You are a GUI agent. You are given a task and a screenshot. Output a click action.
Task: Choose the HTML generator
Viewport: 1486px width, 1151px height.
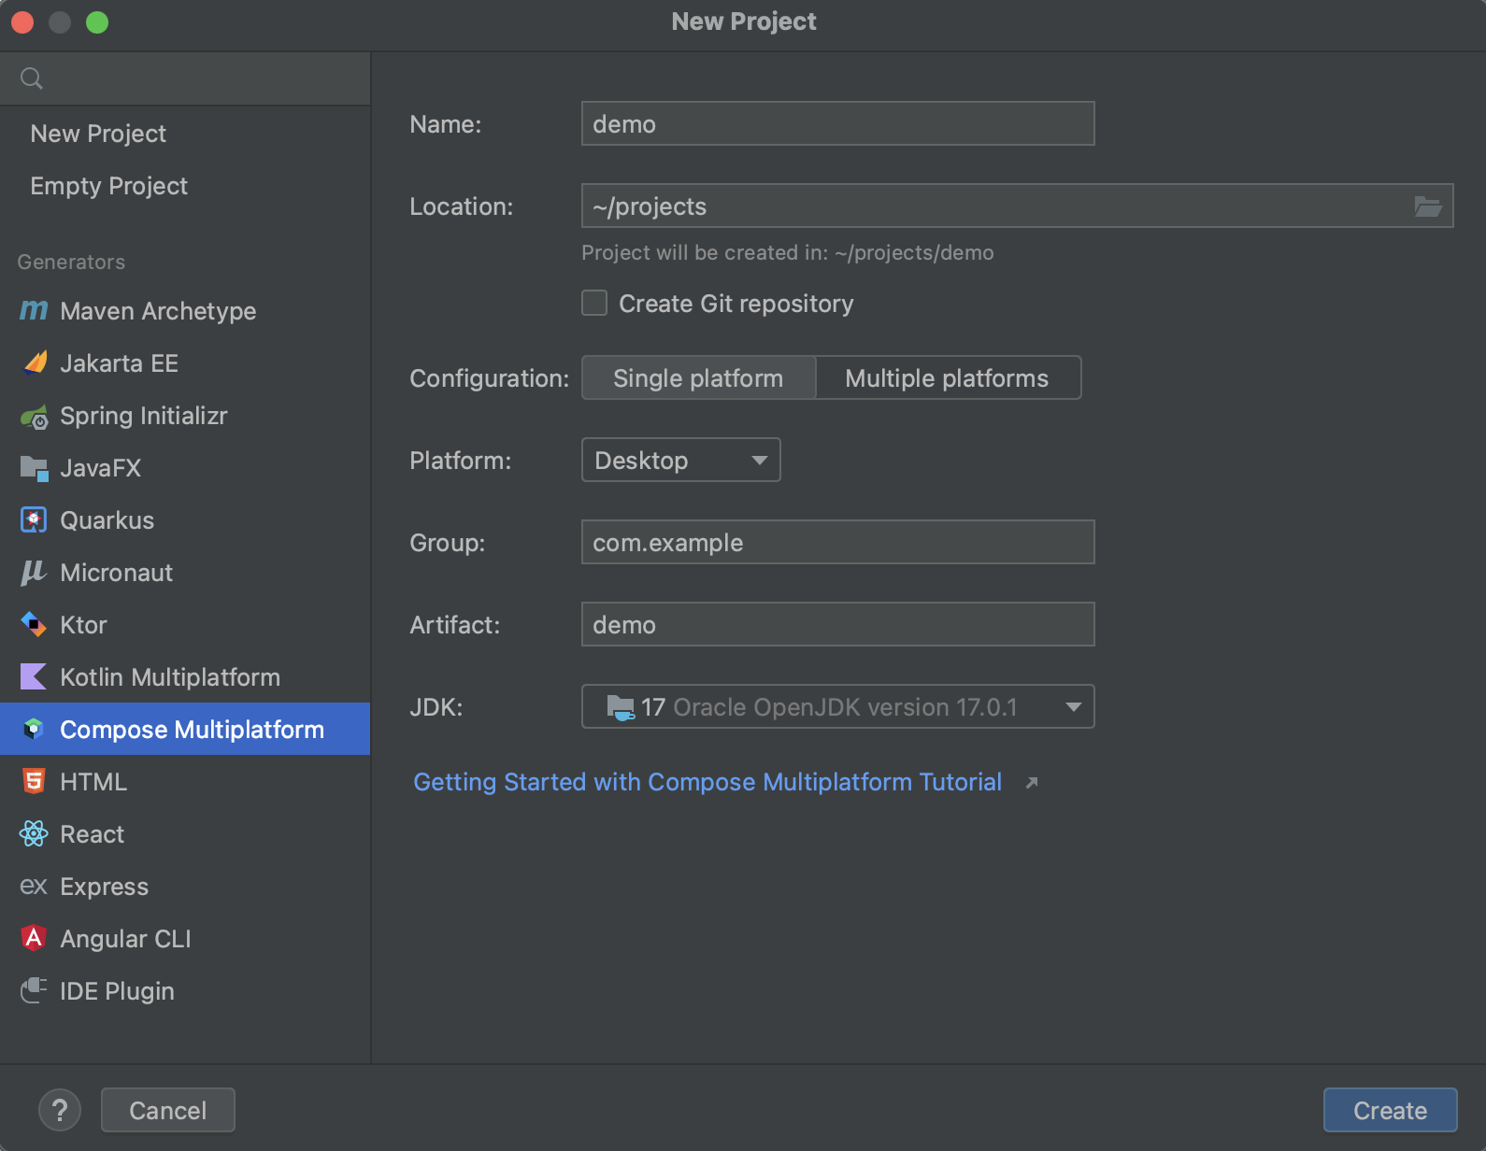185,782
